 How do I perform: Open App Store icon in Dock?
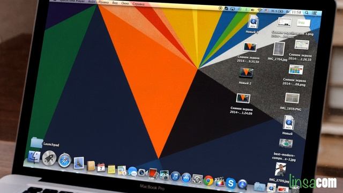tap(186, 178)
